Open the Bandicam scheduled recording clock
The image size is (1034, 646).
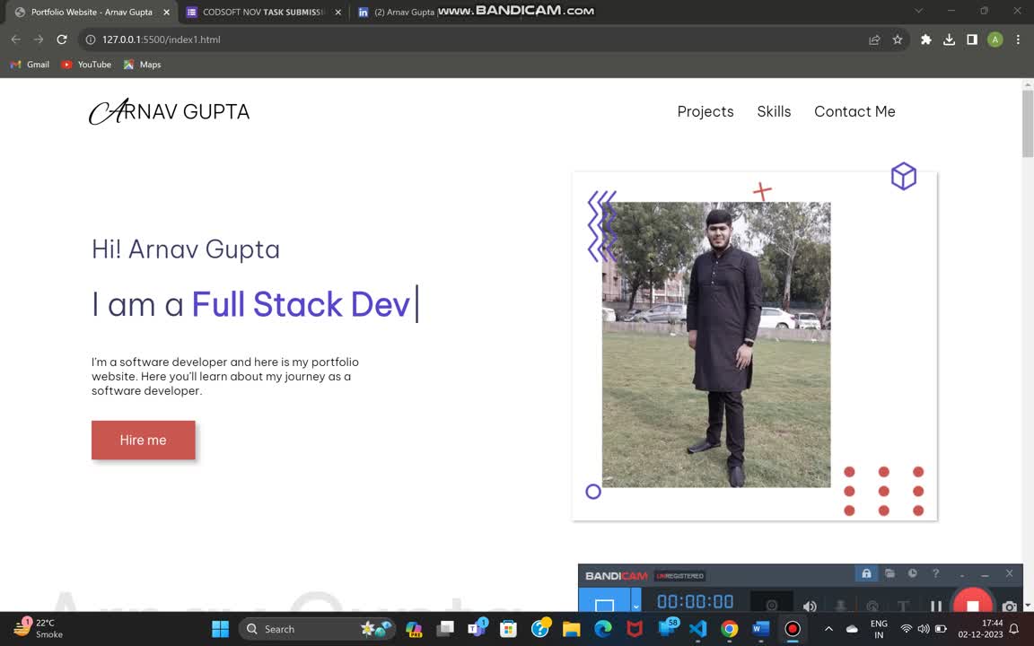click(912, 573)
